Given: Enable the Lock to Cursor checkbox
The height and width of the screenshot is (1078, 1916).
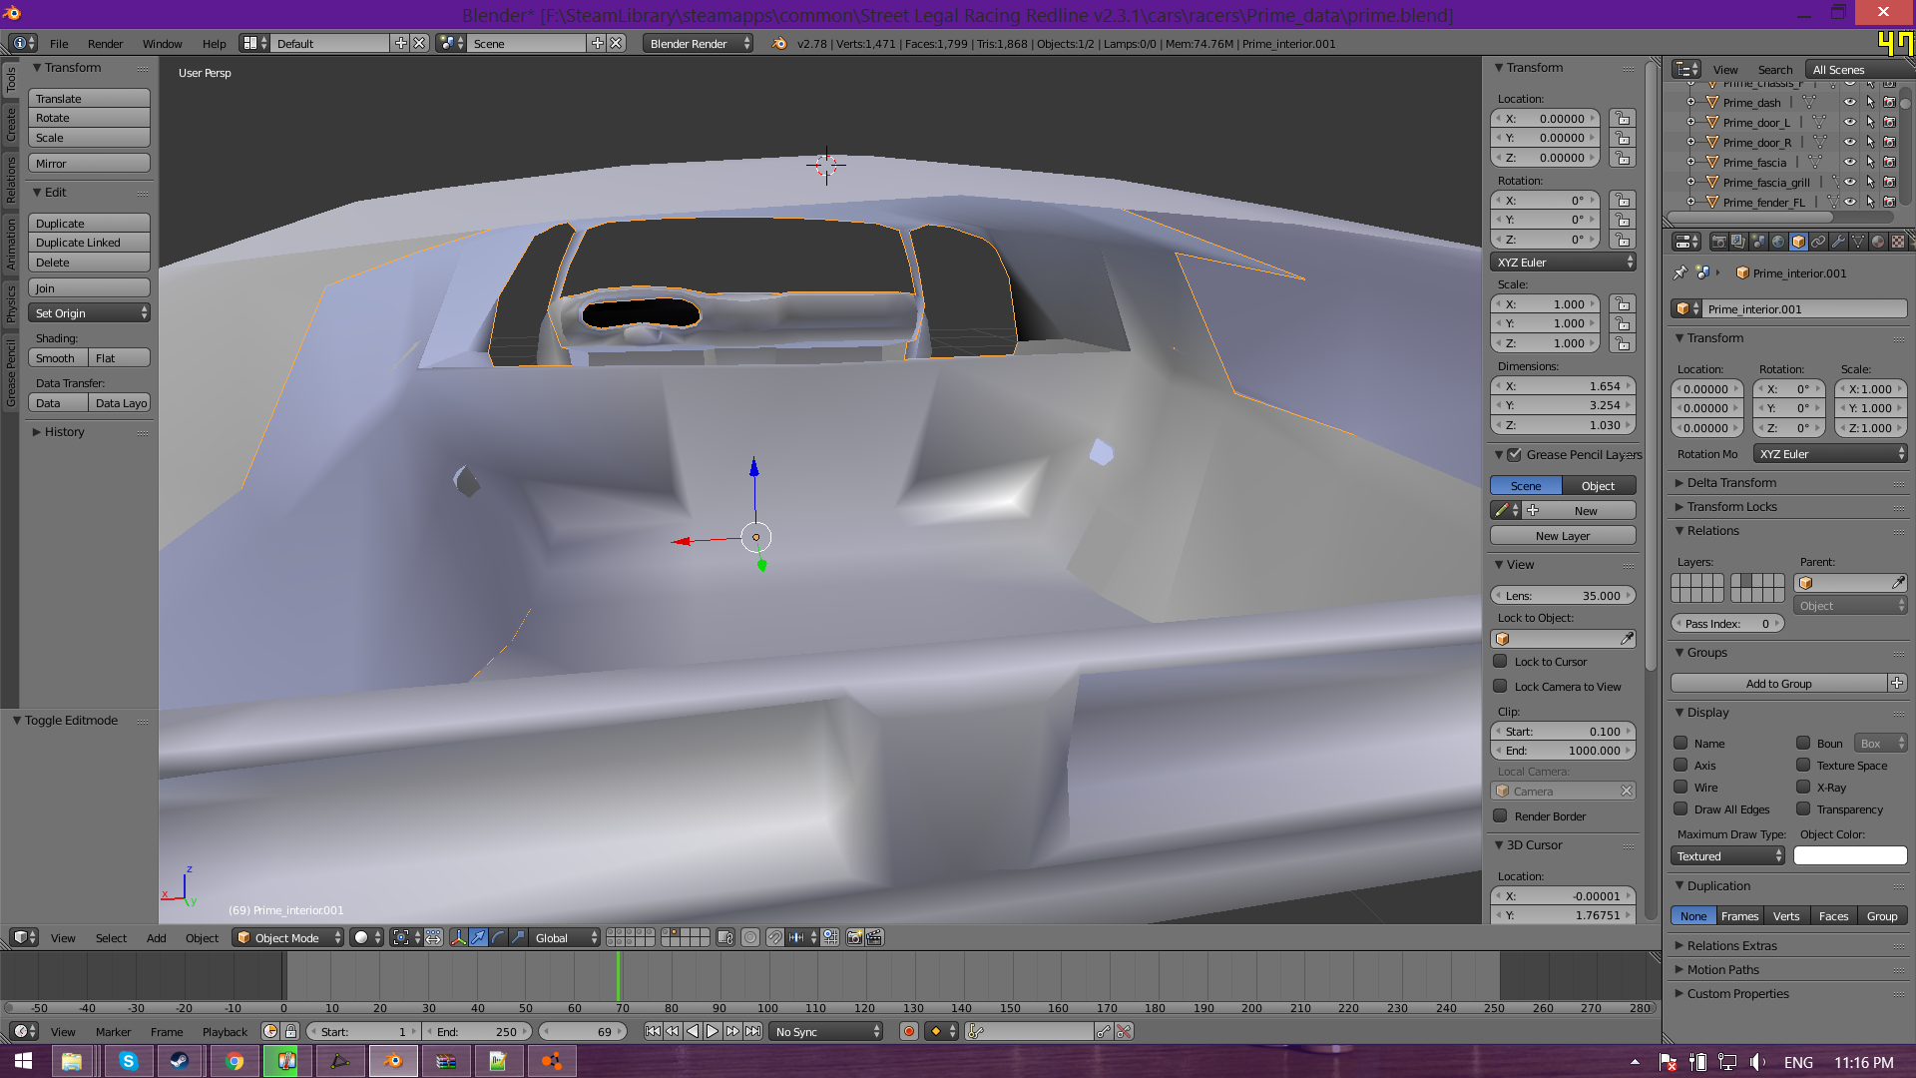Looking at the screenshot, I should [1500, 661].
